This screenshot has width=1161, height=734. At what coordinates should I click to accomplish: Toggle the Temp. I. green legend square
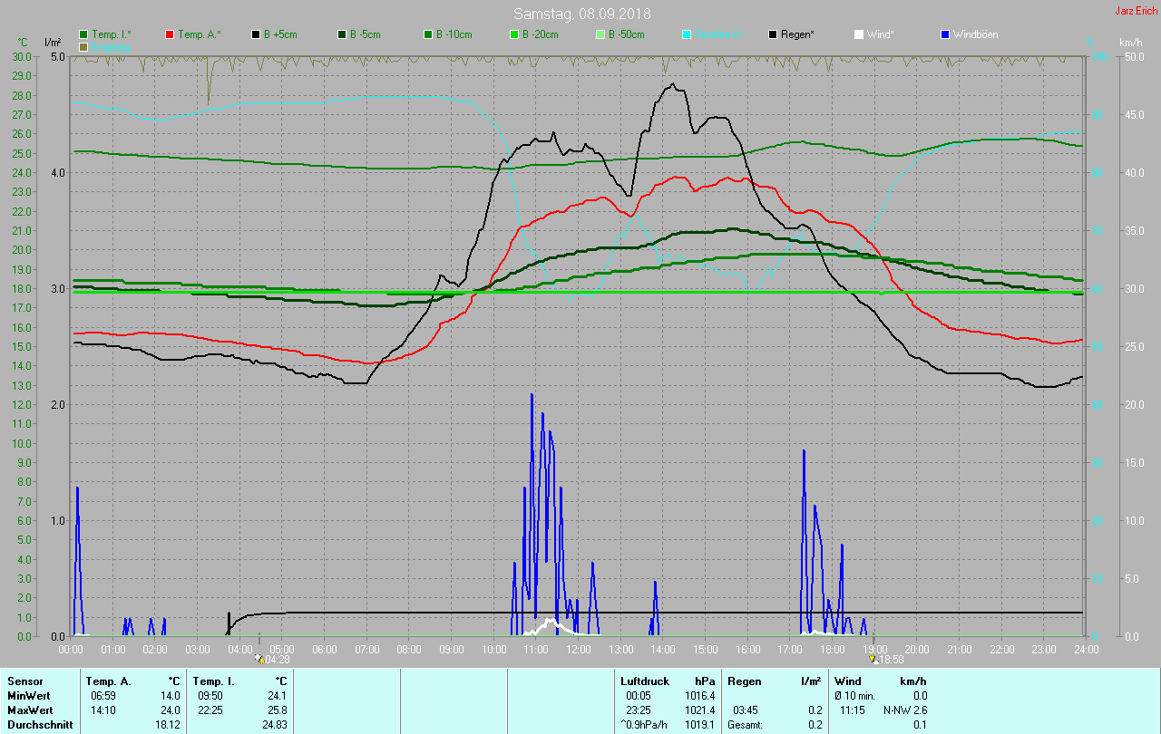pos(84,34)
